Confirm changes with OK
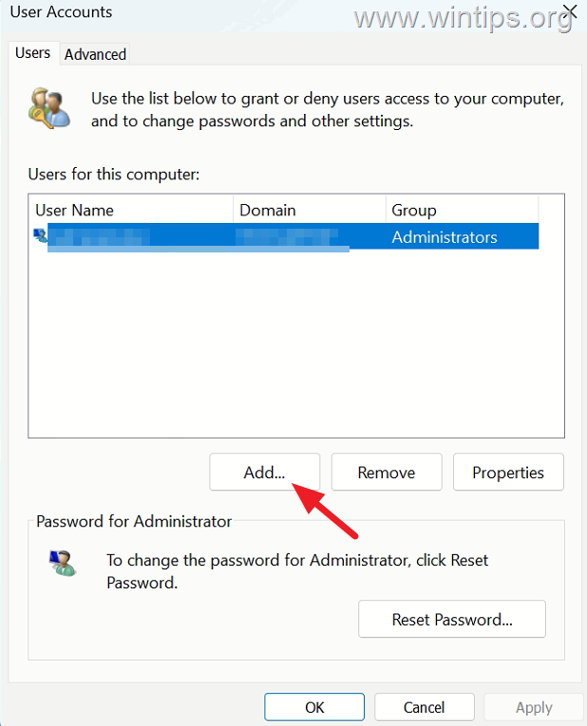This screenshot has width=587, height=726. (x=314, y=707)
